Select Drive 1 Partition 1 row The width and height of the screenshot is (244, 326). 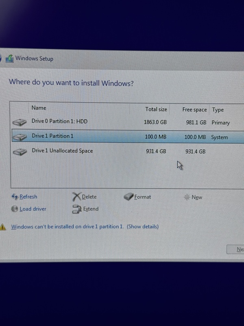128,137
